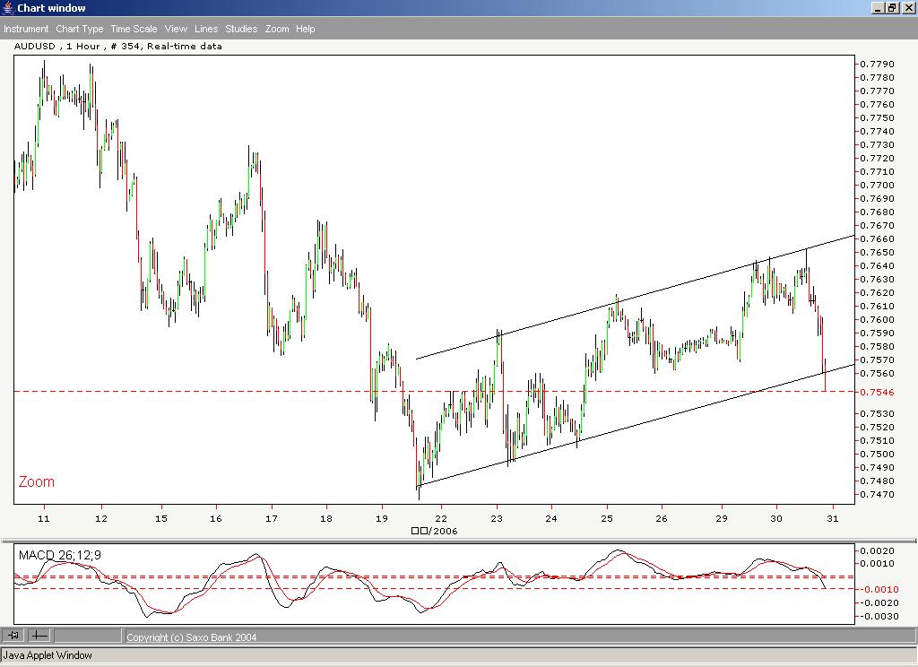Click the empty field in the bottom toolbar
918x667 pixels.
pos(90,637)
